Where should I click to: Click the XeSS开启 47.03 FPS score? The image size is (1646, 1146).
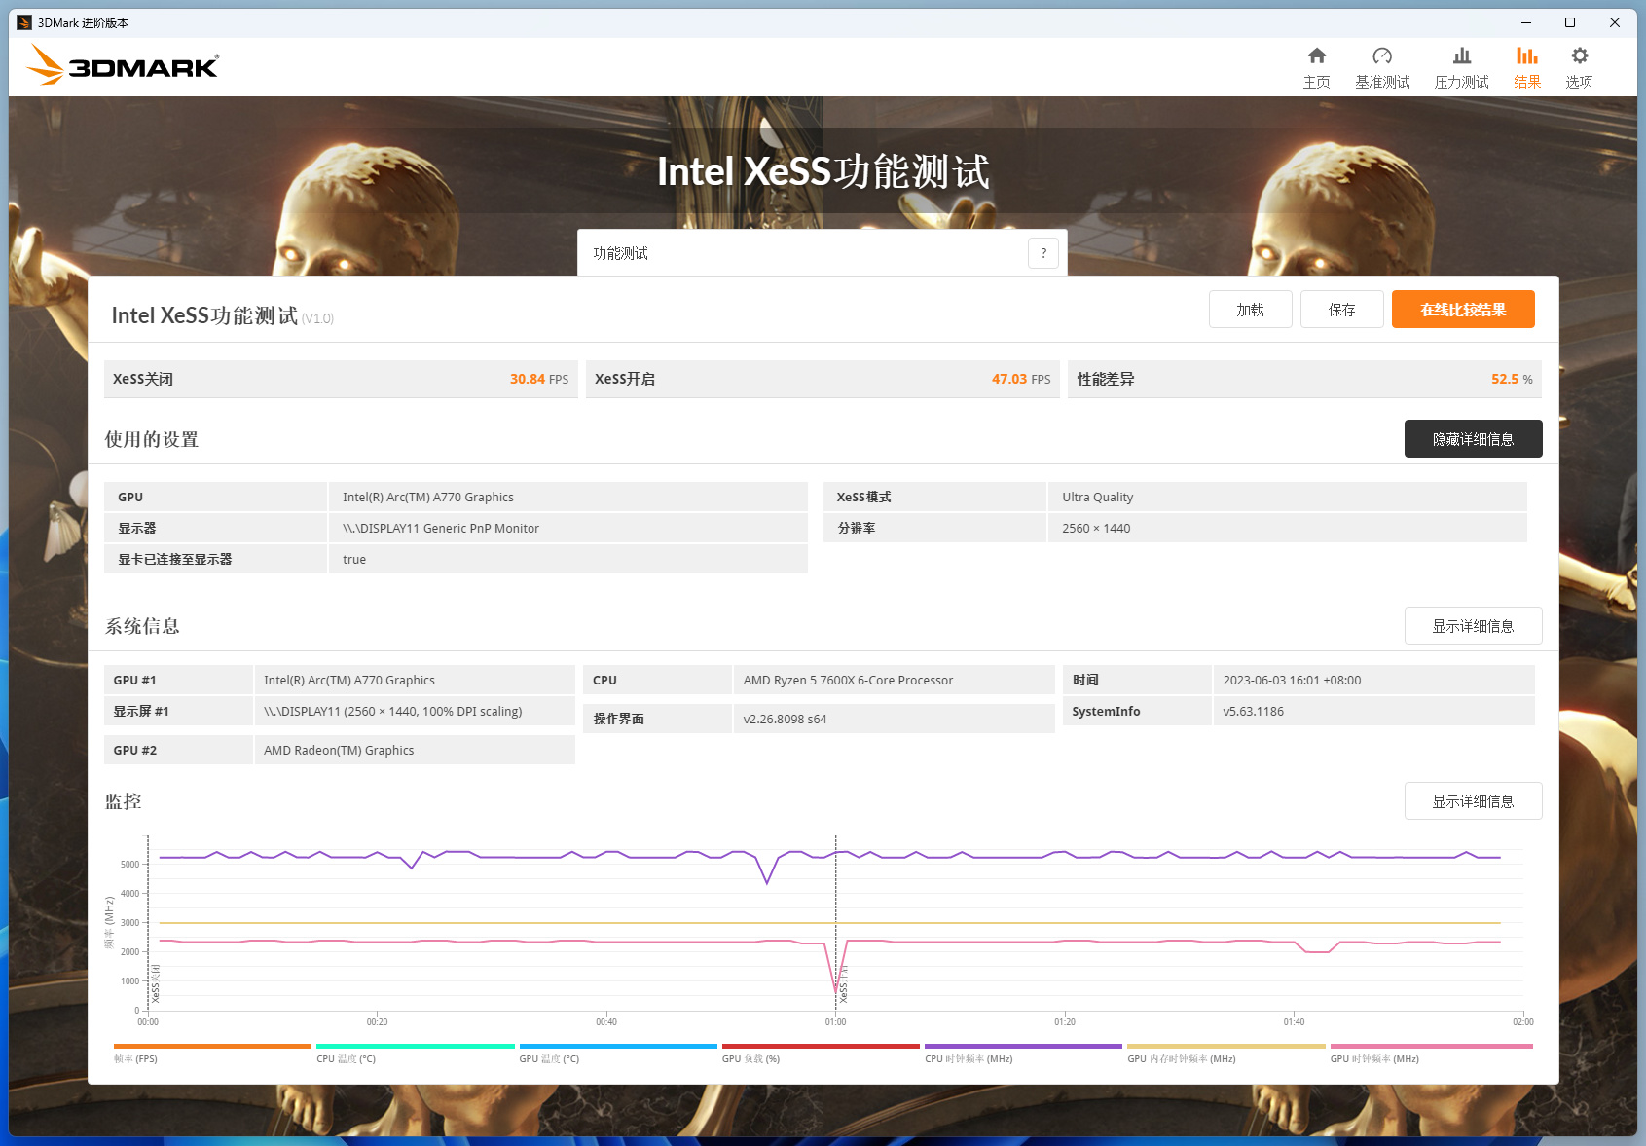tap(823, 379)
